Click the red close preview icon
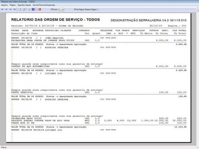The width and height of the screenshot is (199, 149). [40, 9]
